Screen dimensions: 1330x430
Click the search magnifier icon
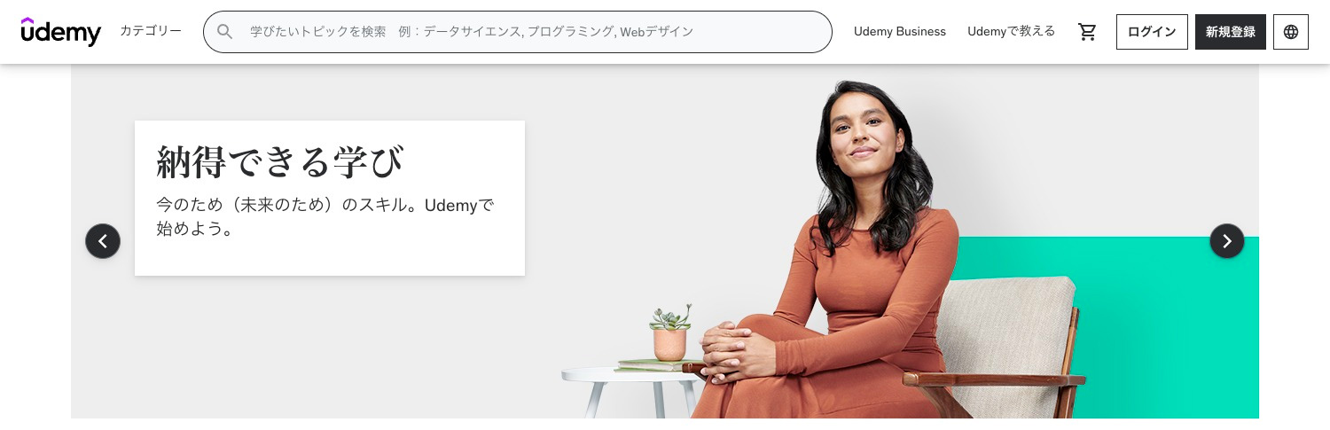225,32
